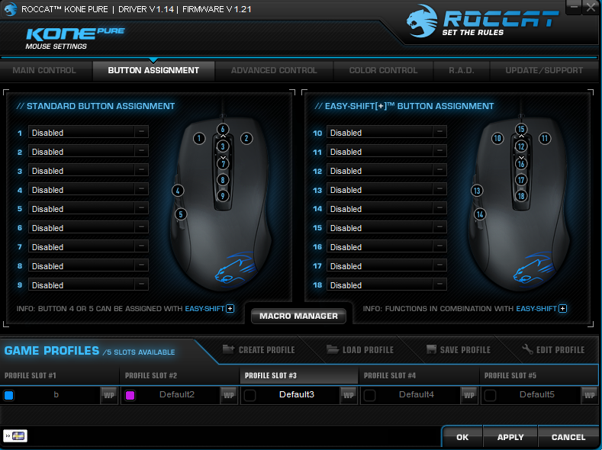Toggle WP for Default4 profile
Screen dimensions: 602x450
tap(469, 395)
